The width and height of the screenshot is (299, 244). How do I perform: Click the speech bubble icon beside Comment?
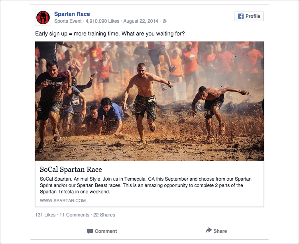coord(90,231)
